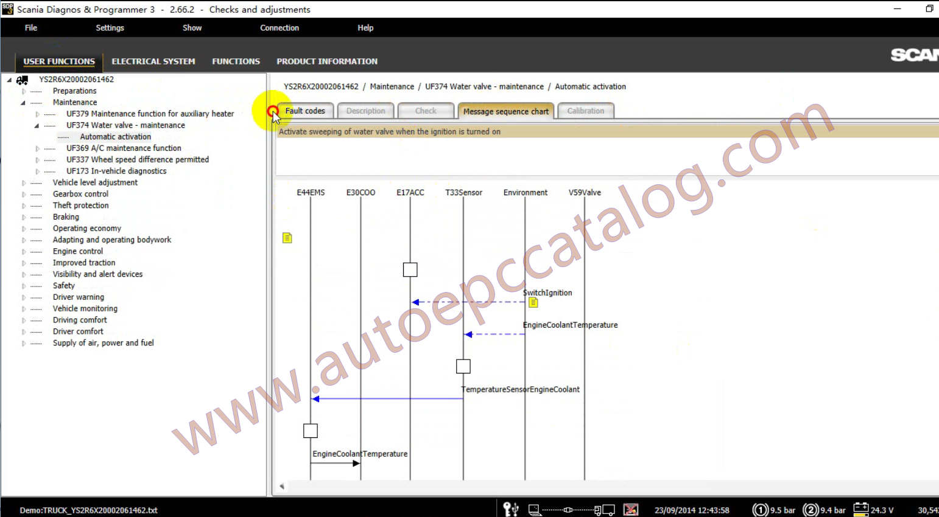Click the Environment lifeline header
The width and height of the screenshot is (939, 517).
coord(526,193)
